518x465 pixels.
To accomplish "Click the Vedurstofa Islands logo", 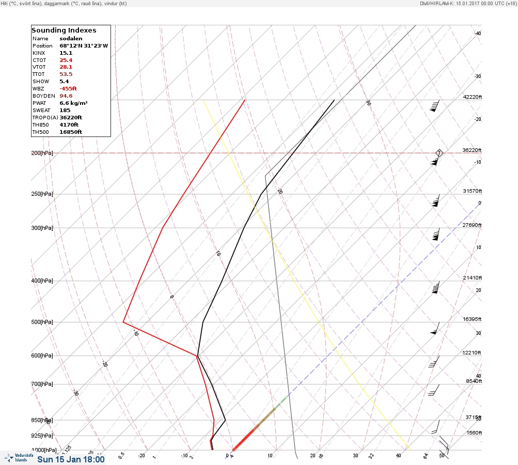I will click(x=19, y=458).
